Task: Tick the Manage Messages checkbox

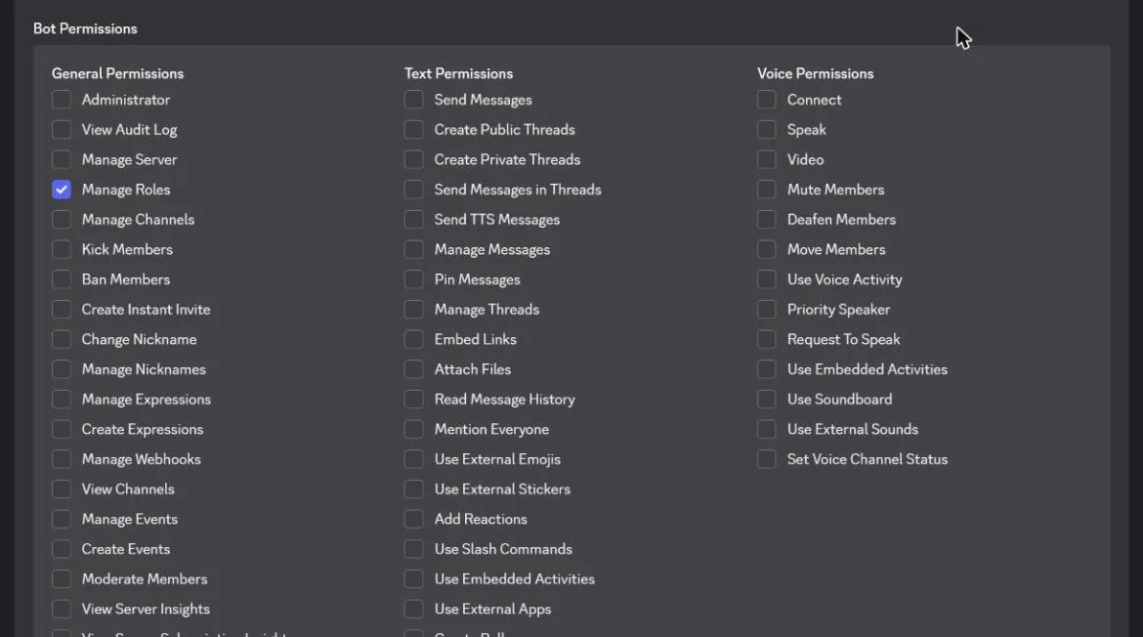Action: 413,249
